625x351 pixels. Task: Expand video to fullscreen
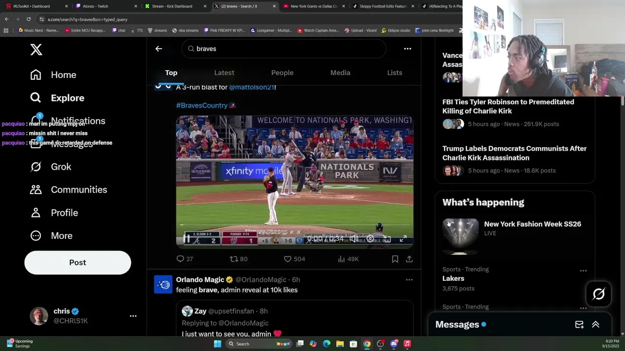[403, 238]
